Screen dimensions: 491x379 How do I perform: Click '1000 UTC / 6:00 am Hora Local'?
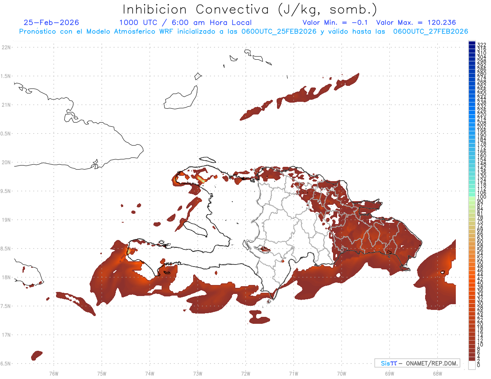(x=185, y=22)
